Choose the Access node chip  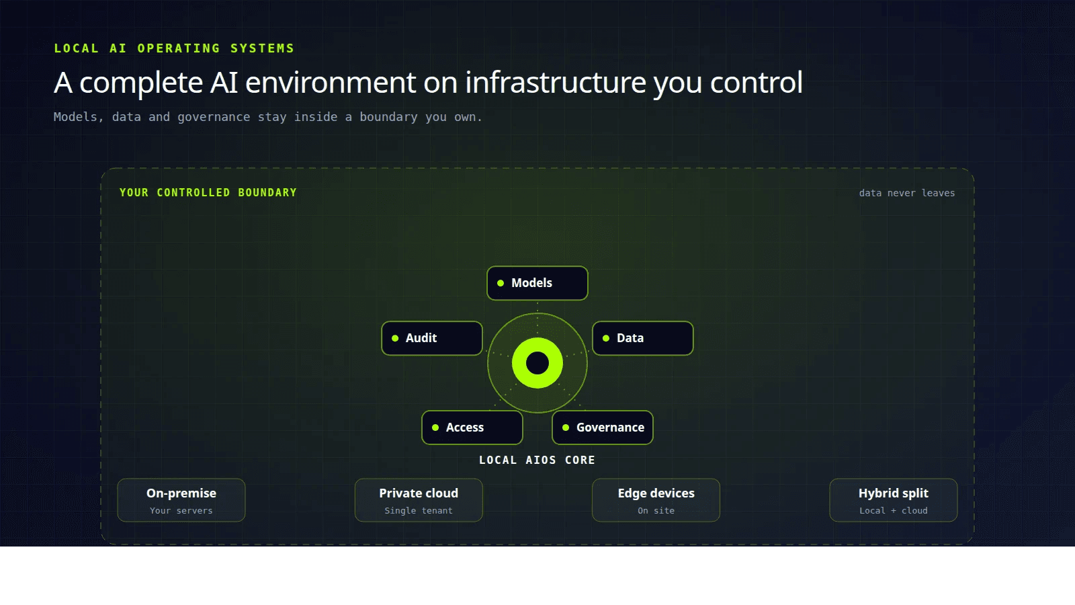coord(472,428)
